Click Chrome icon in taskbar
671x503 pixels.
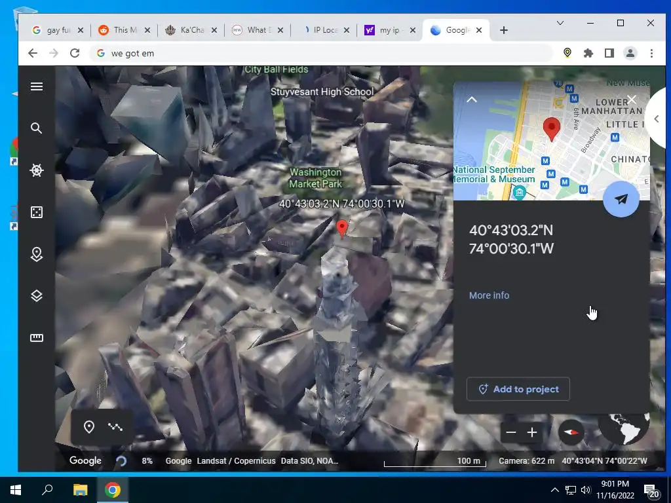pyautogui.click(x=113, y=490)
